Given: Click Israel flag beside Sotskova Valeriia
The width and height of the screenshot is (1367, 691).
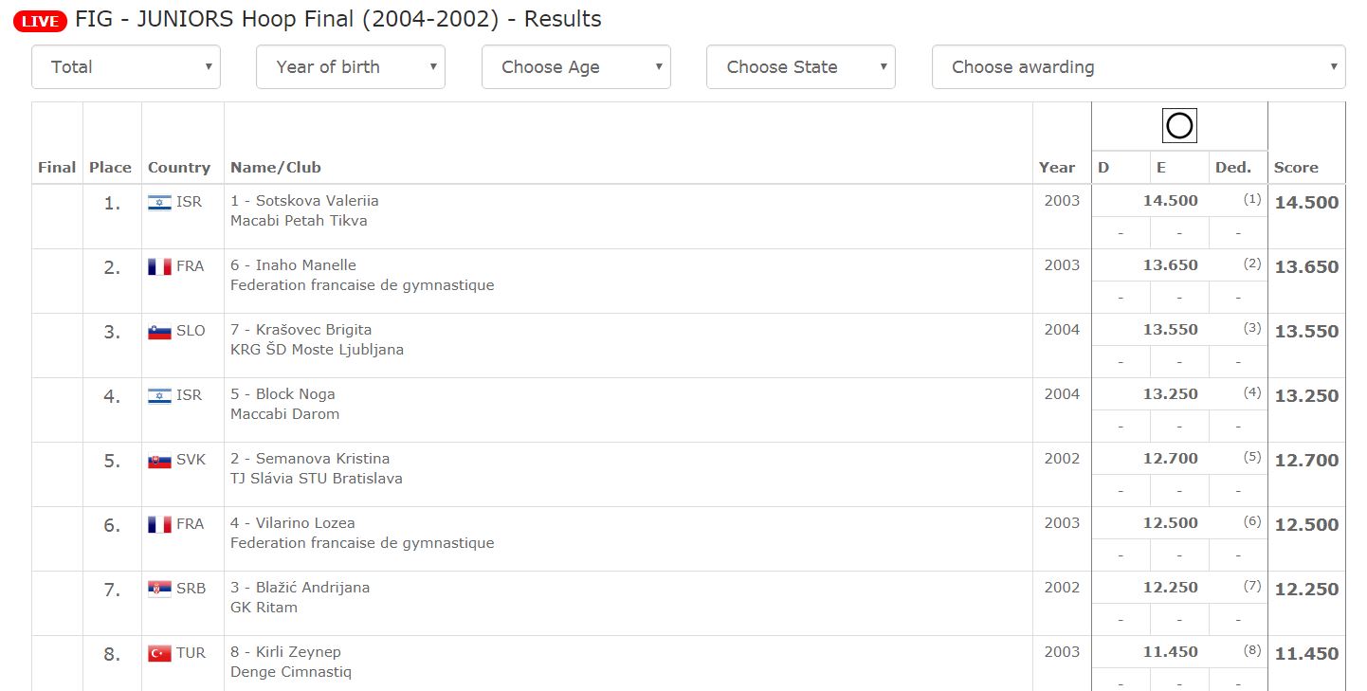Looking at the screenshot, I should coord(159,202).
